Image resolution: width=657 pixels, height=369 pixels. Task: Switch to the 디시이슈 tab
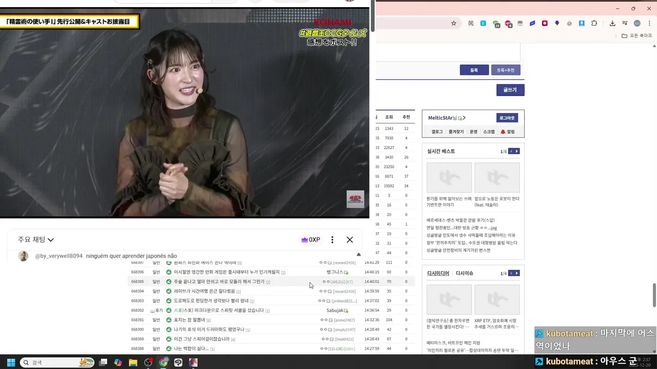click(x=465, y=273)
